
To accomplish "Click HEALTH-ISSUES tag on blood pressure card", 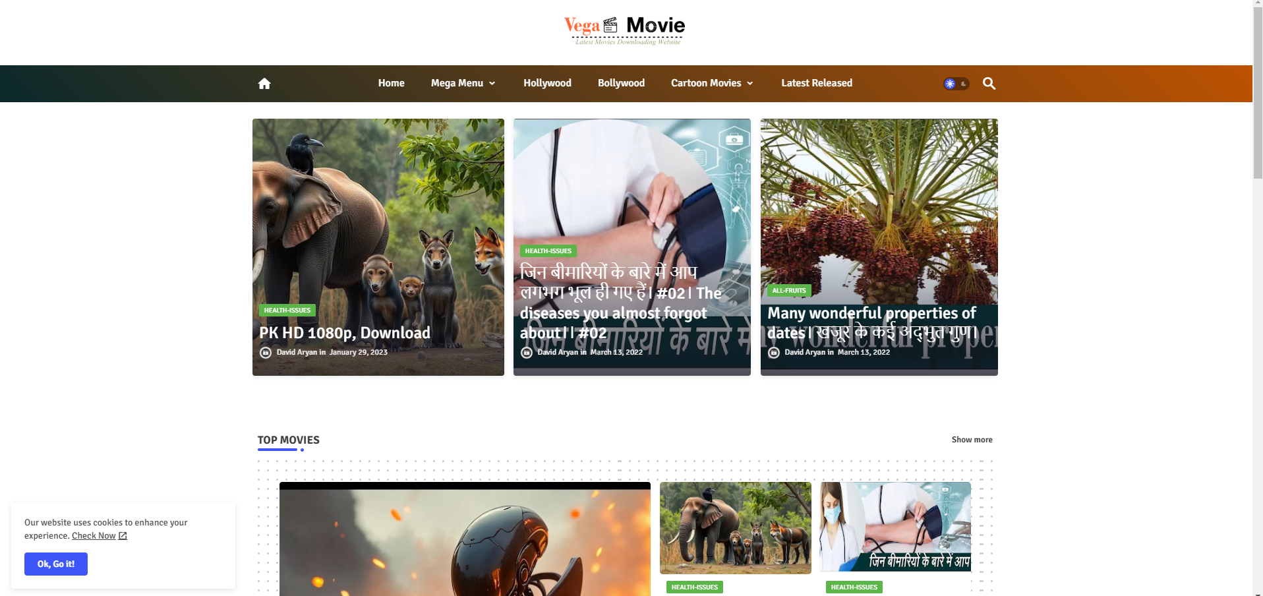I will pyautogui.click(x=548, y=251).
